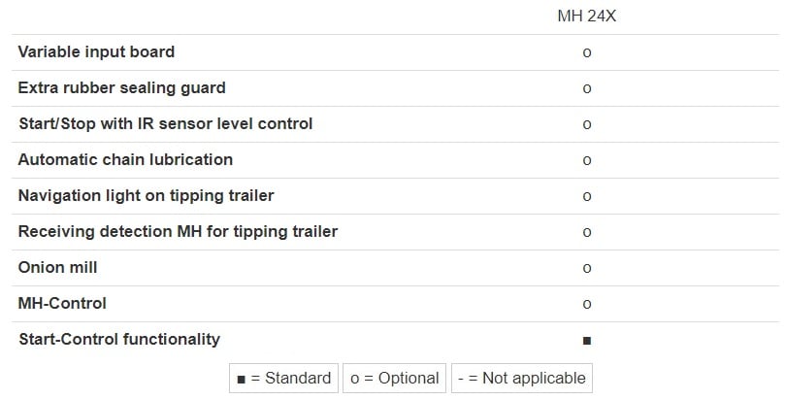Click optional marker for Automatic chain lubrication

(587, 161)
